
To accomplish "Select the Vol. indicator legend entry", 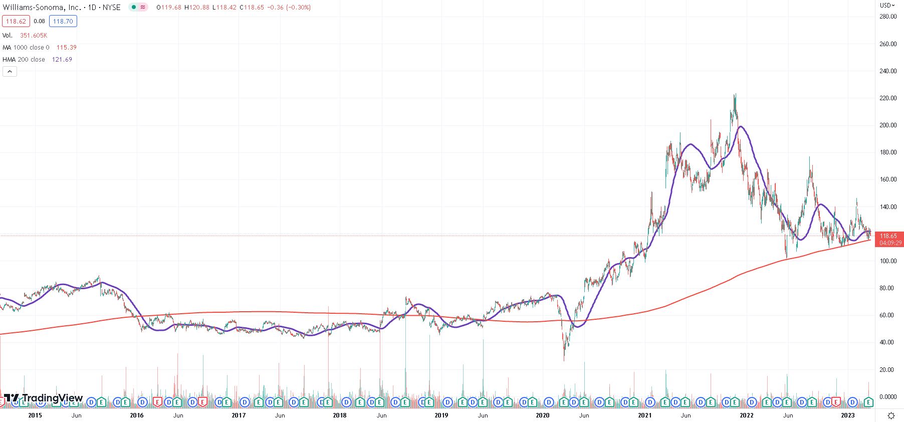I will 8,36.
